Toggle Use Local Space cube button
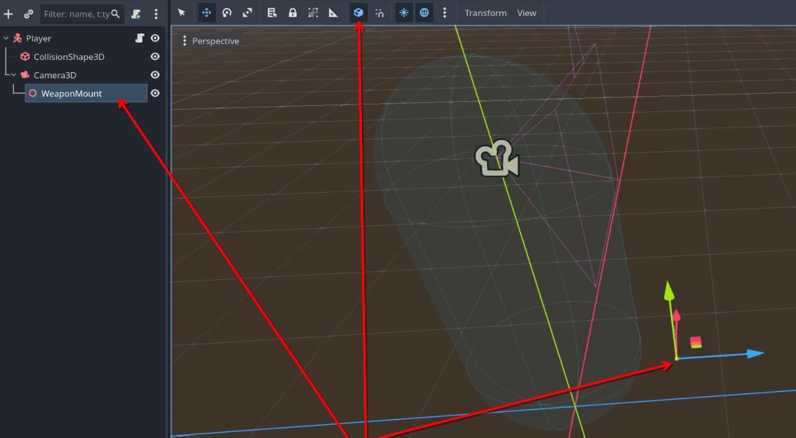This screenshot has width=796, height=438. tap(359, 13)
